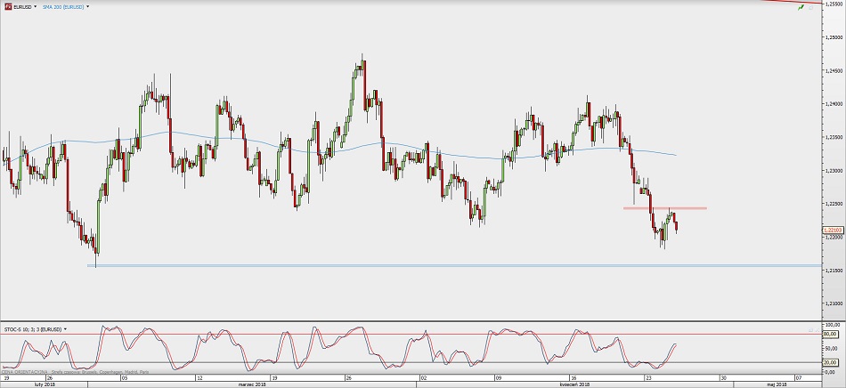The image size is (846, 388).
Task: Open the EURUSD instrument dropdown arrow
Action: pyautogui.click(x=35, y=7)
